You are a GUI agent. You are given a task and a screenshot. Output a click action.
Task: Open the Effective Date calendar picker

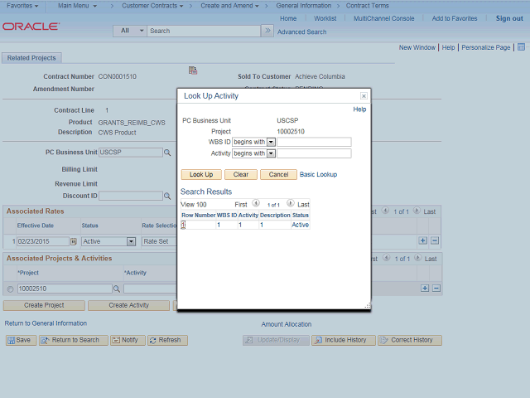(74, 241)
